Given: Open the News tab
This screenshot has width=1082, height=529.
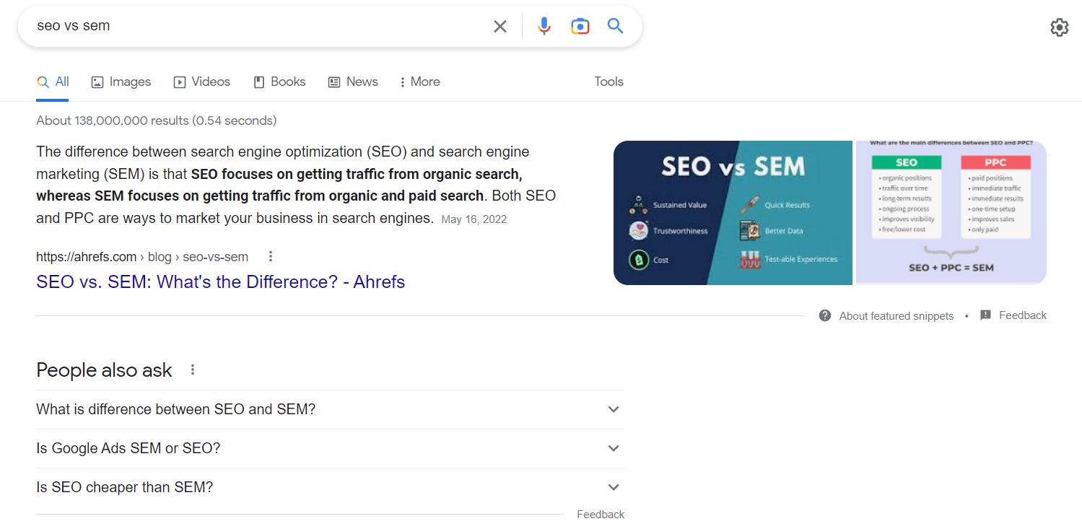Looking at the screenshot, I should click(x=353, y=82).
